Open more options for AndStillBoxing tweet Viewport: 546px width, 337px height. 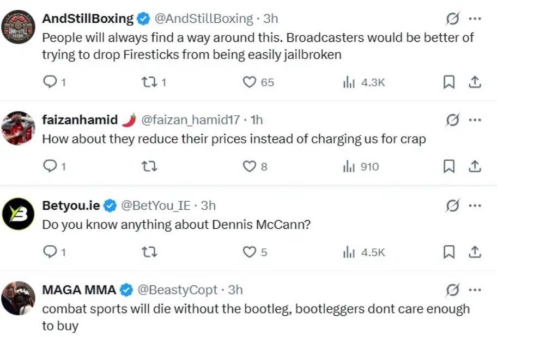click(x=475, y=19)
